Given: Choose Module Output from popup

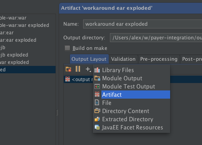Looking at the screenshot, I should coord(131,78).
